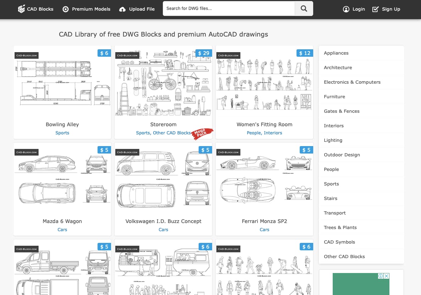
Task: Select Trees & Plants category
Action: (361, 227)
